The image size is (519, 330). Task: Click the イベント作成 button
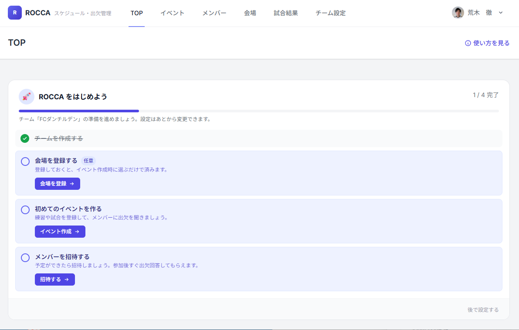[x=60, y=232]
